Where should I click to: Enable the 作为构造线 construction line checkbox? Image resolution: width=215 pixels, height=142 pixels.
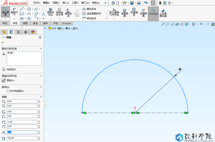(8, 91)
